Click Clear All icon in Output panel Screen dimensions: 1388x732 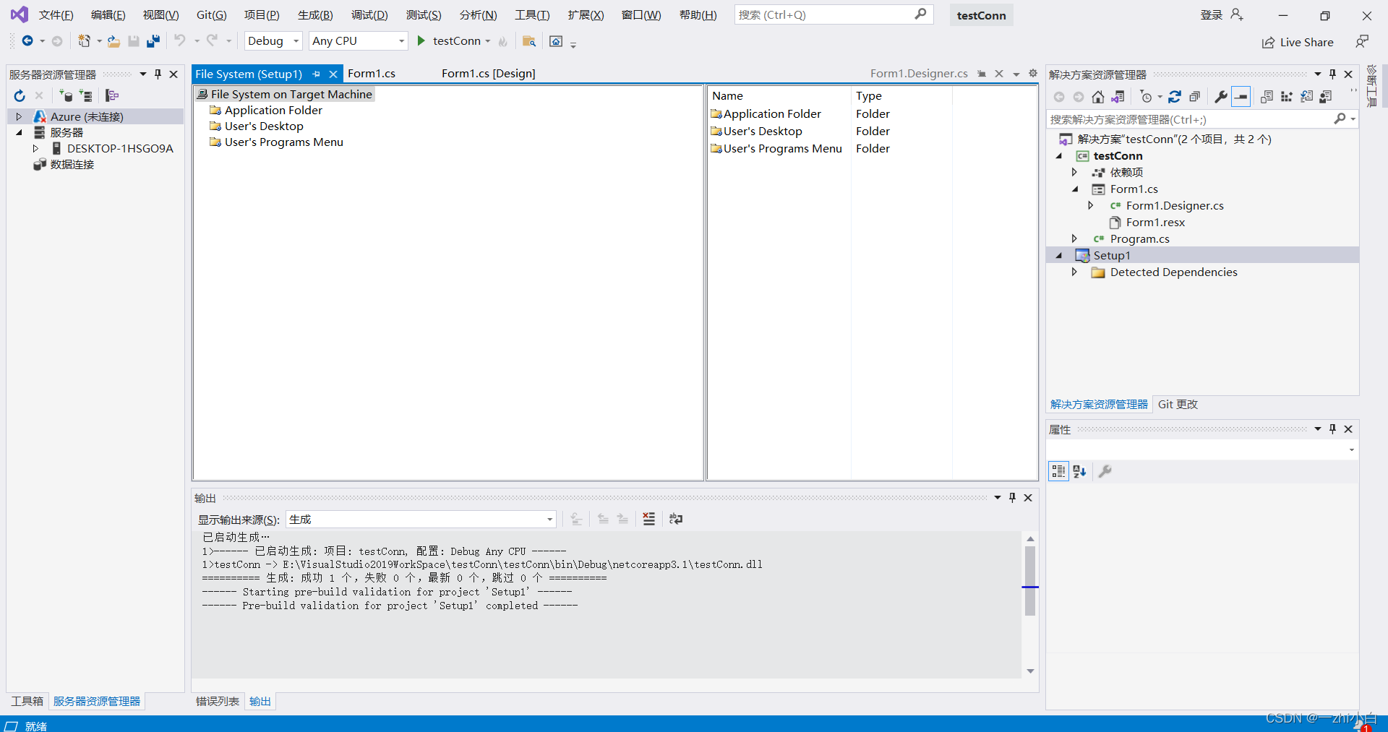click(649, 519)
